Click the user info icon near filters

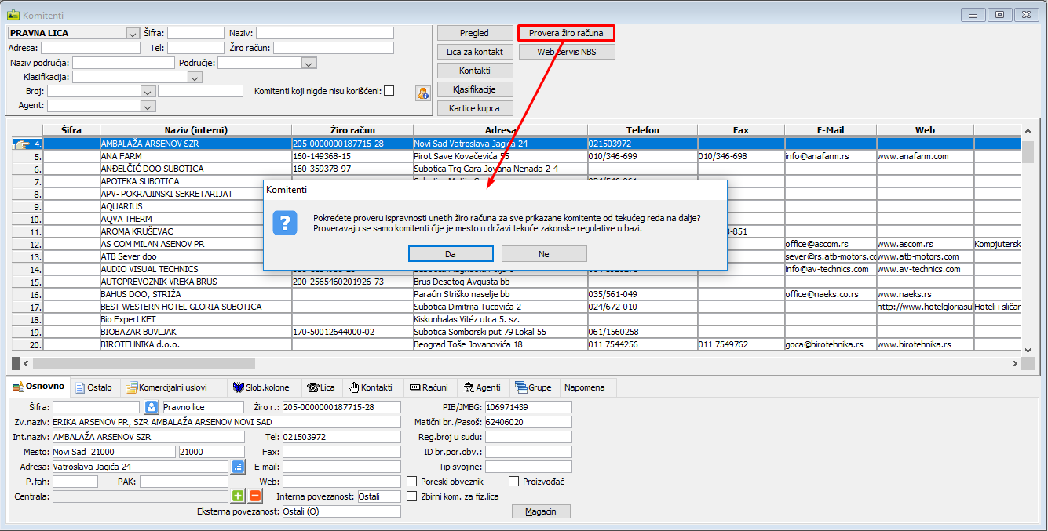423,93
